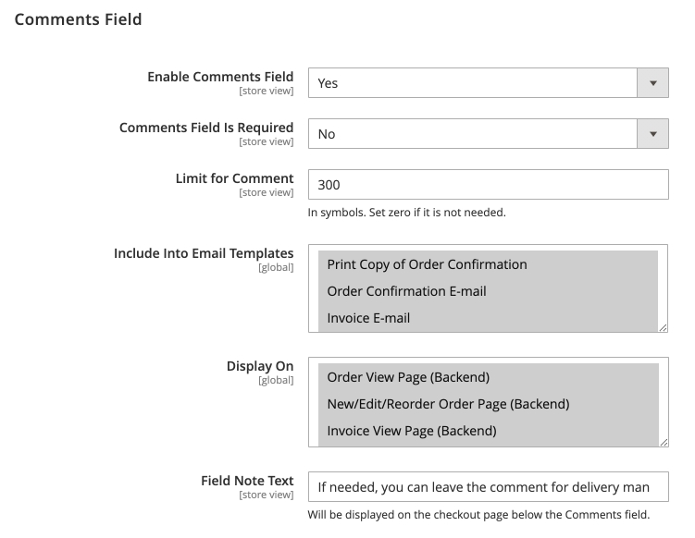Select New/Edit/Reorder Order Page (Backend) option
Image resolution: width=695 pixels, height=538 pixels.
448,404
